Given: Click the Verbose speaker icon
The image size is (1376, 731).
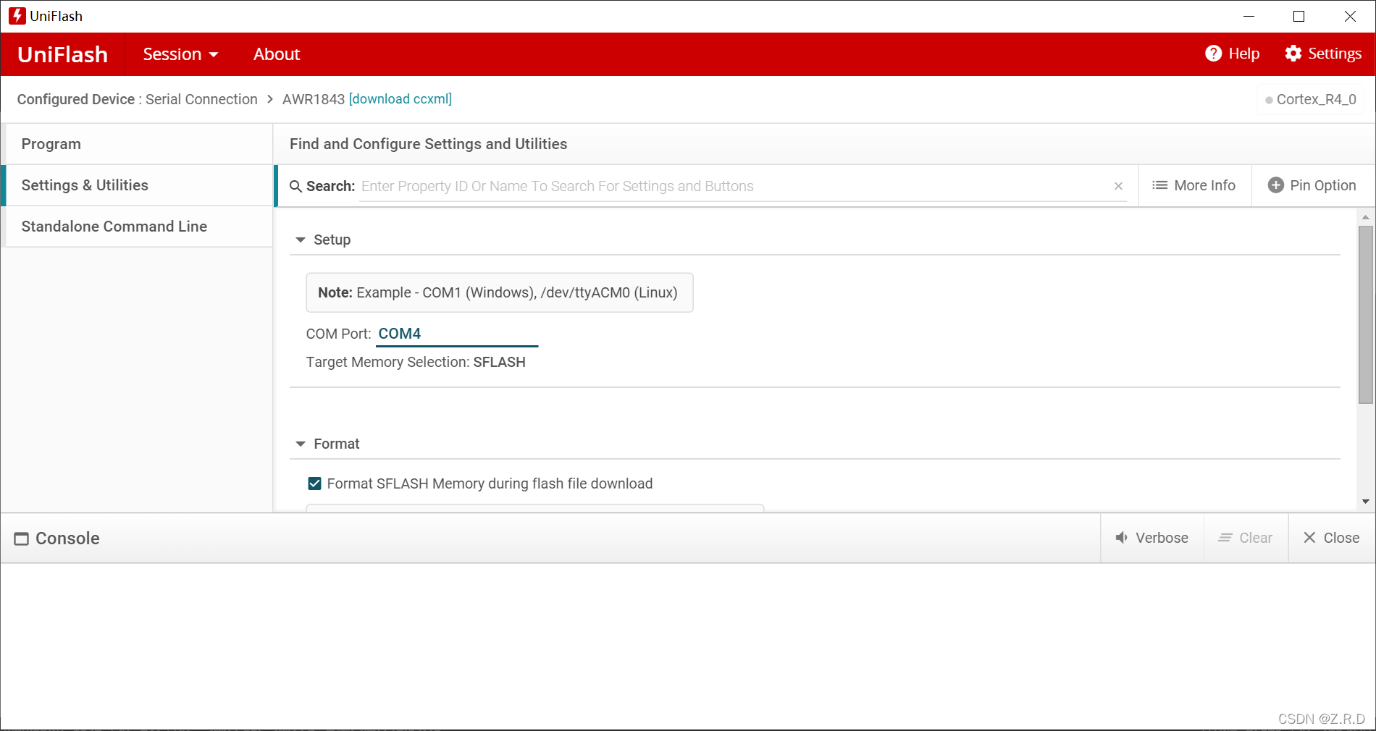Looking at the screenshot, I should 1122,538.
